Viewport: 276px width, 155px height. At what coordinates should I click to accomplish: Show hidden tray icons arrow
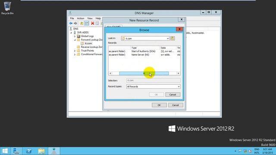click(x=235, y=151)
